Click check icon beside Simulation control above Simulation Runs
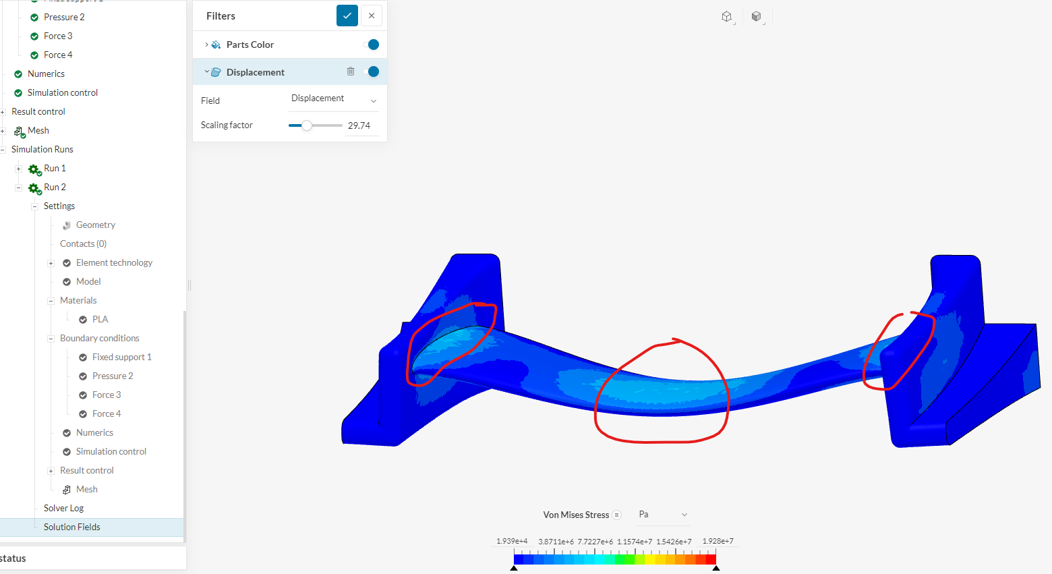The width and height of the screenshot is (1052, 574). (18, 93)
